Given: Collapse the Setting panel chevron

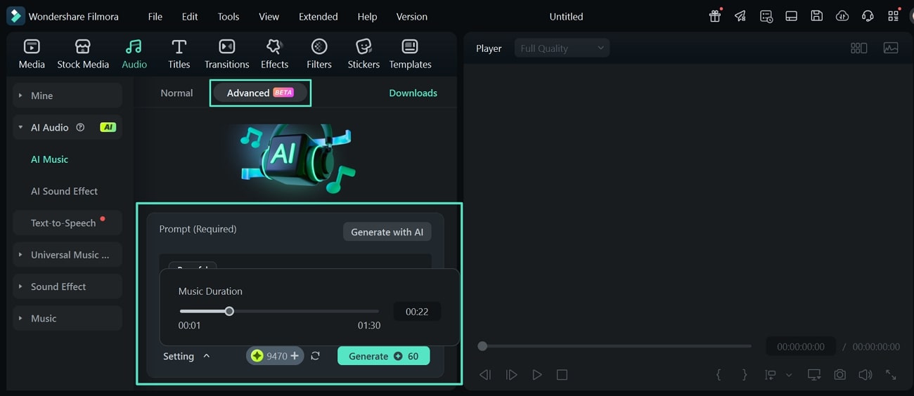Looking at the screenshot, I should click(206, 356).
